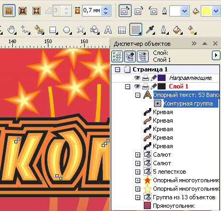
Task: Open the Fill bucket tool flyout
Action: [178, 30]
